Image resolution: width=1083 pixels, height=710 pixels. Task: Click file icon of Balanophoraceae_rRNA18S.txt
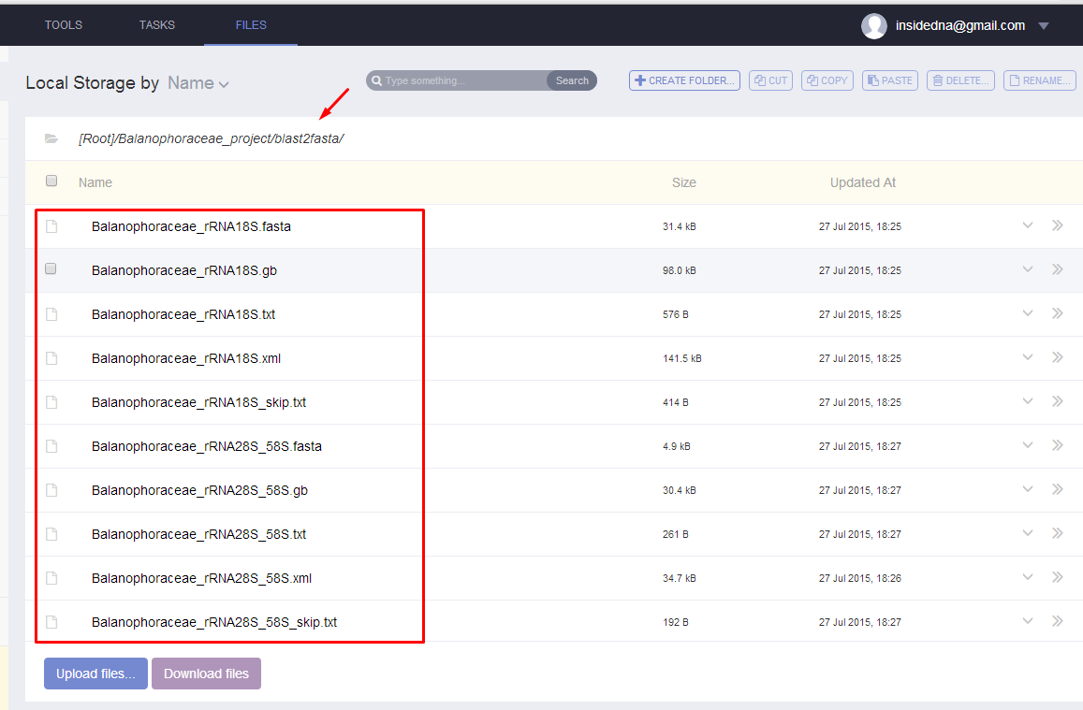51,314
